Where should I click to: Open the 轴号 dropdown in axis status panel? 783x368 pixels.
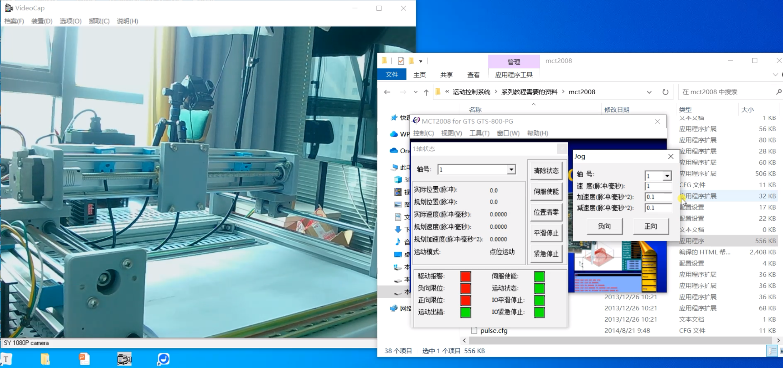[511, 170]
